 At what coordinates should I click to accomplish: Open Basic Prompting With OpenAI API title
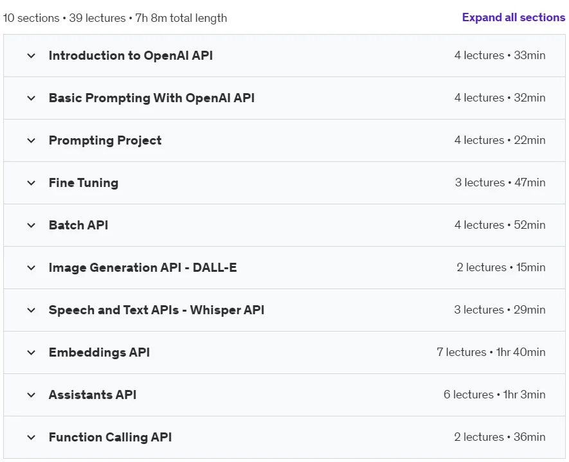pos(152,98)
